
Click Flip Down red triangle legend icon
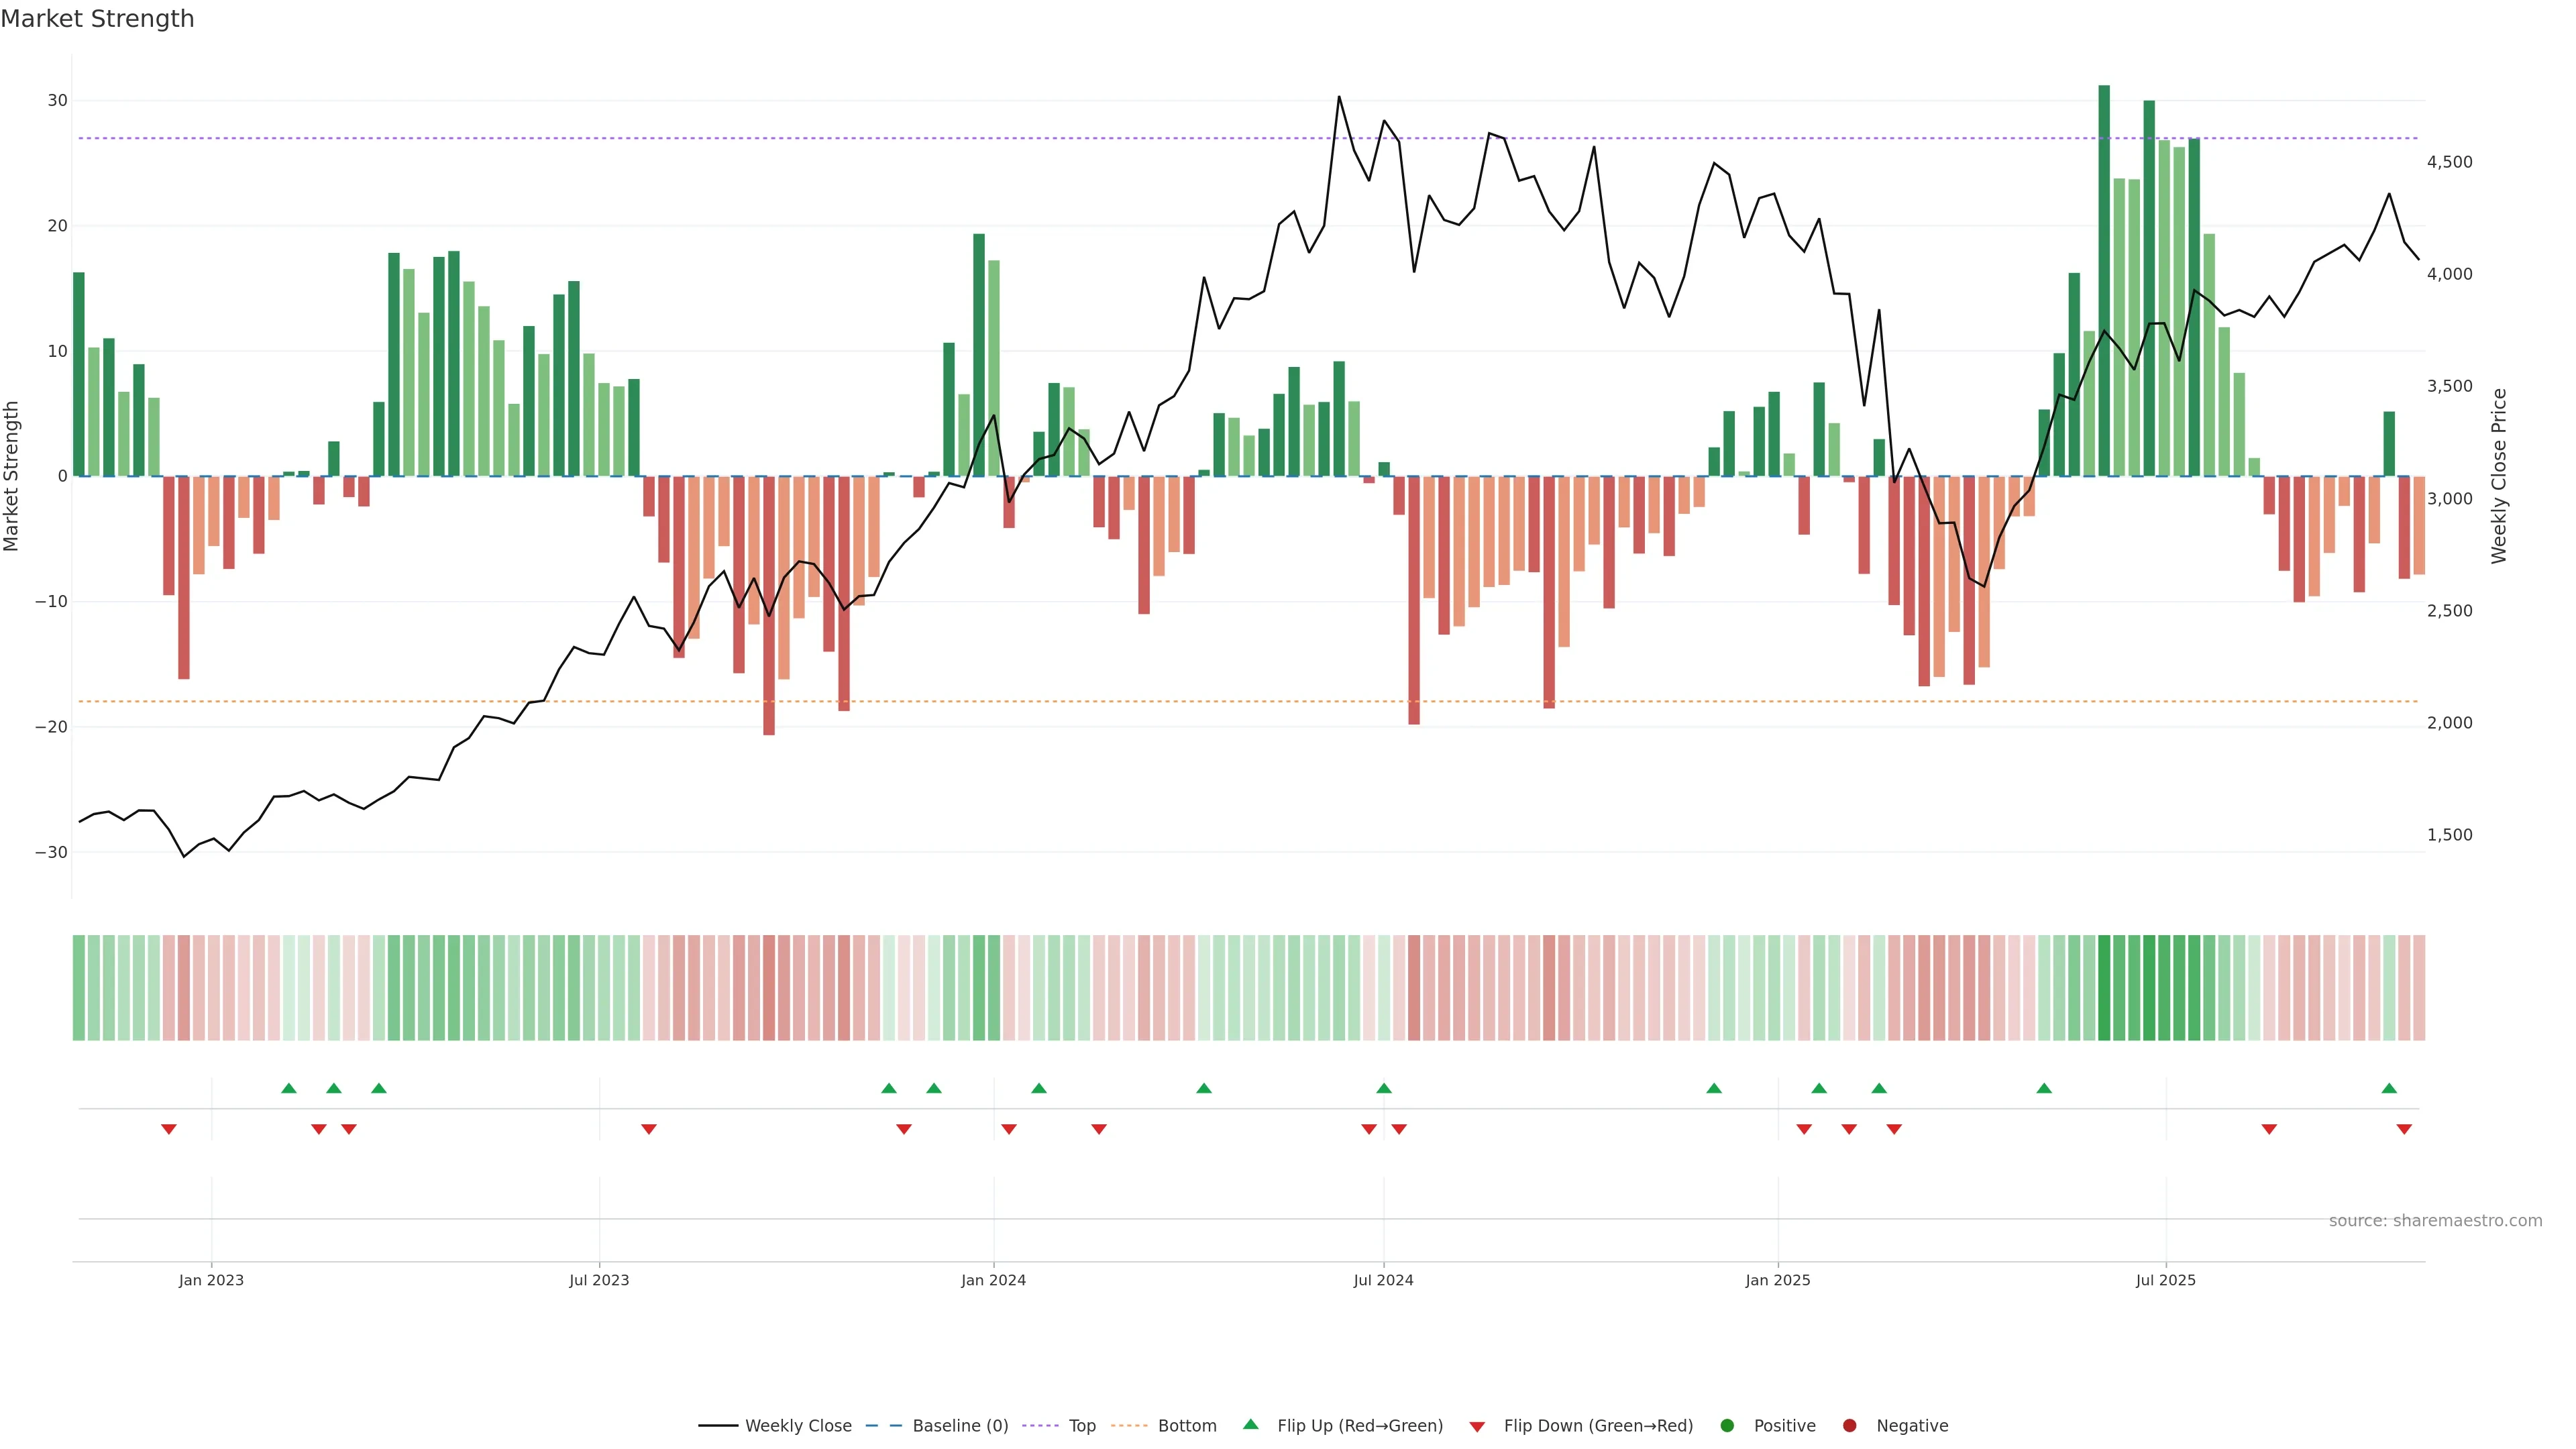(x=1477, y=1426)
